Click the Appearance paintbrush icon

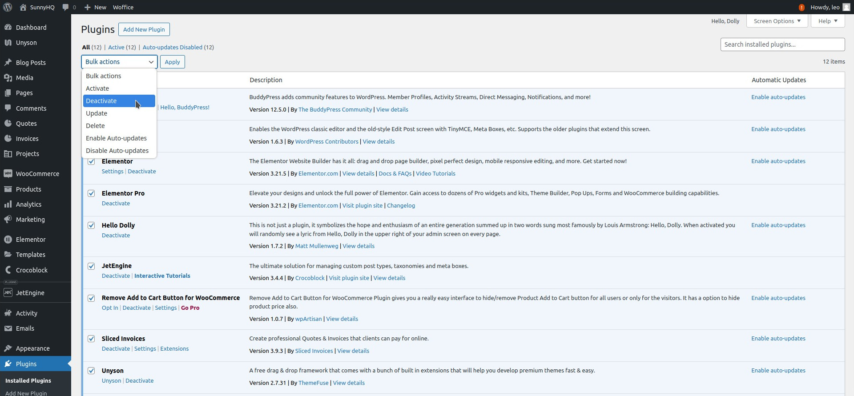[8, 348]
